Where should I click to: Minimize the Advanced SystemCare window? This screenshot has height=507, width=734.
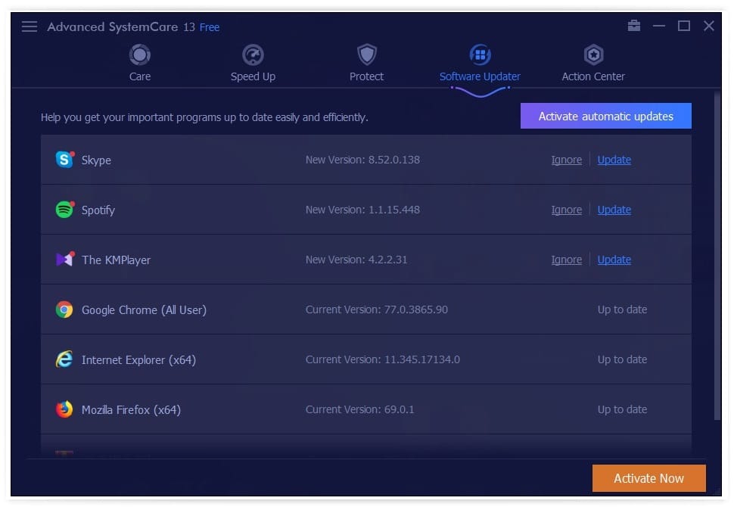pos(659,26)
